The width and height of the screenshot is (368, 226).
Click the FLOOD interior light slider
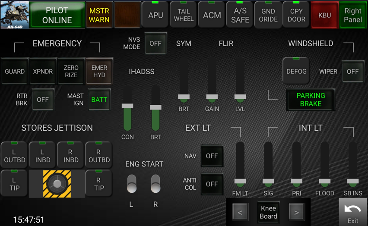point(325,181)
